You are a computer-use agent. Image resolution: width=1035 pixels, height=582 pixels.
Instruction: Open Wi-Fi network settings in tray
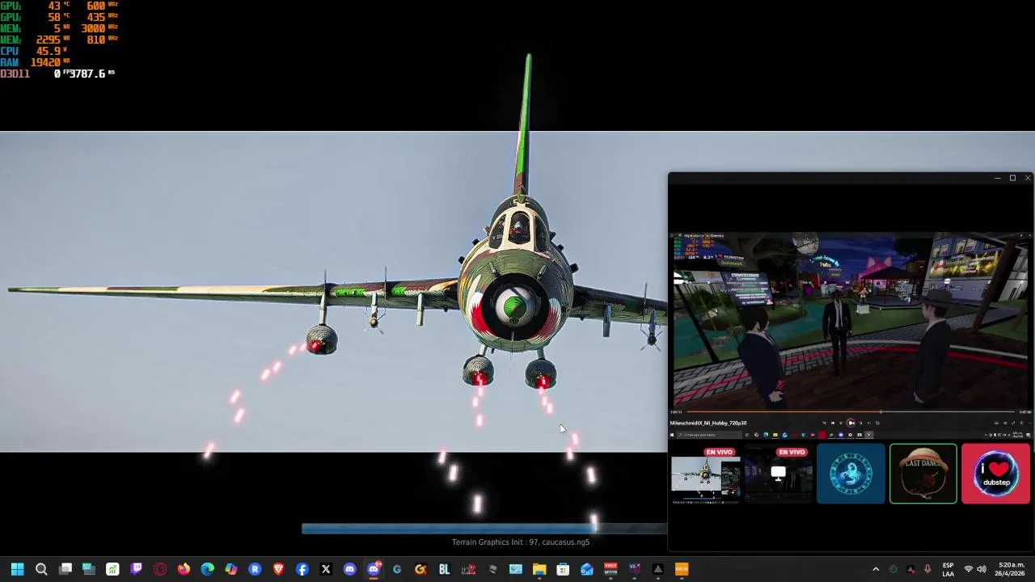[968, 569]
